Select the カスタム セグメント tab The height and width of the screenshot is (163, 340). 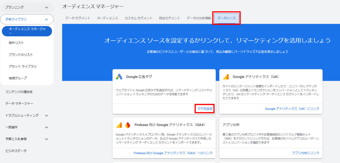(x=138, y=18)
